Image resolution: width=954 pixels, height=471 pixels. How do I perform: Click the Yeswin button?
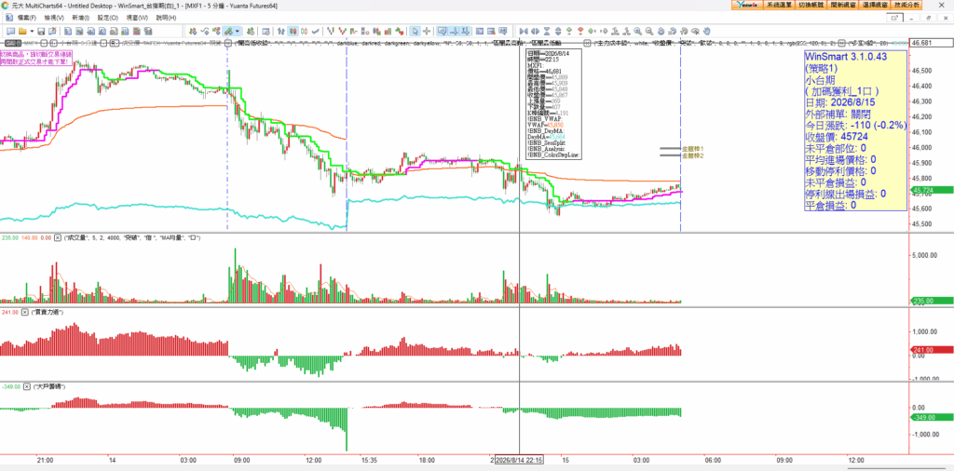(746, 5)
